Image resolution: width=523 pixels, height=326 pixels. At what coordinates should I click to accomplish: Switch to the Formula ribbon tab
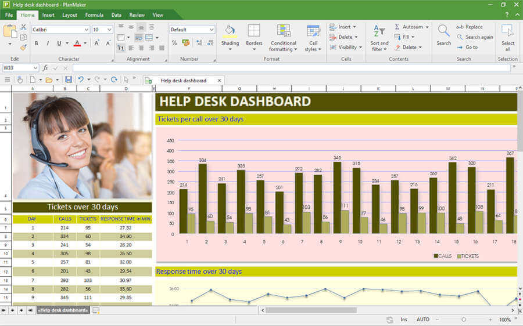94,15
